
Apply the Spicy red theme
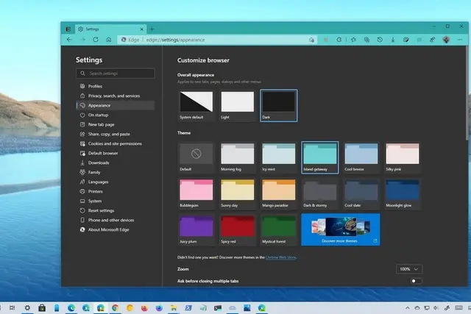237,229
